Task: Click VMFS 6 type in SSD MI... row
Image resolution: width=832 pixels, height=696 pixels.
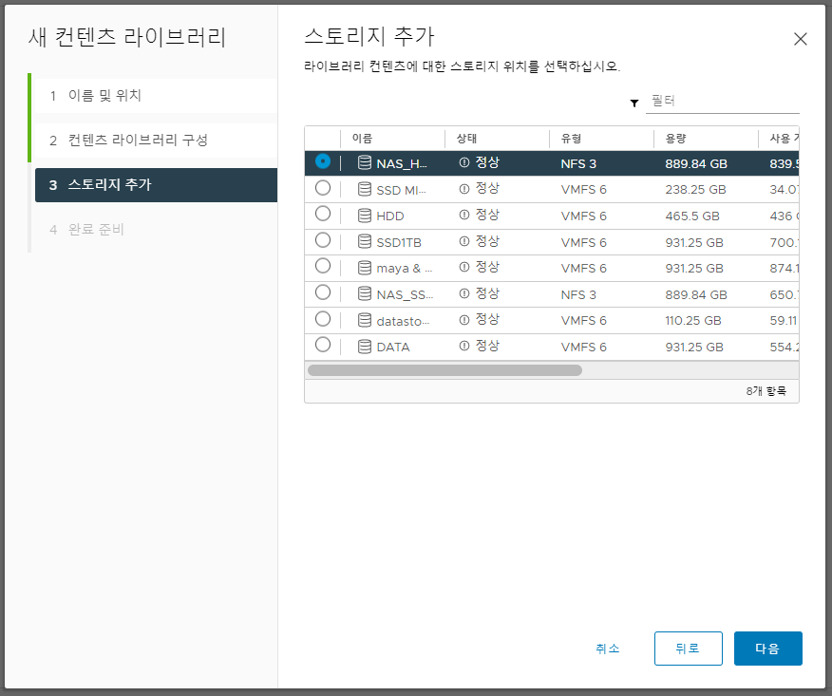Action: point(584,189)
